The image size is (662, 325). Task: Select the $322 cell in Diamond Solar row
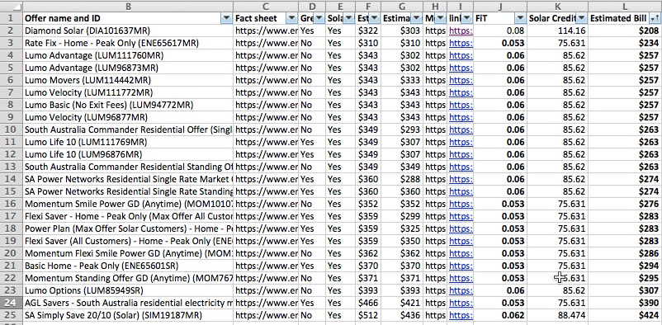point(368,31)
